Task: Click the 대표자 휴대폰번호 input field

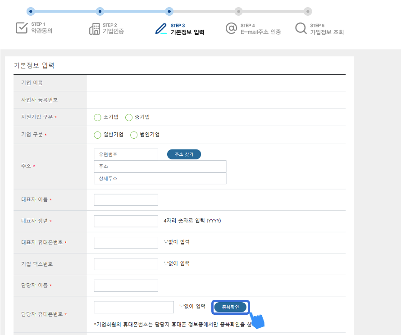Action: pyautogui.click(x=126, y=243)
